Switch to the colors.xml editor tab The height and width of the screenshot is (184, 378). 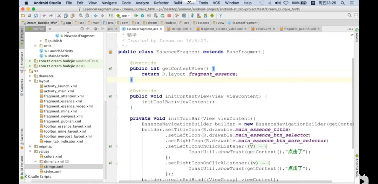(263, 29)
